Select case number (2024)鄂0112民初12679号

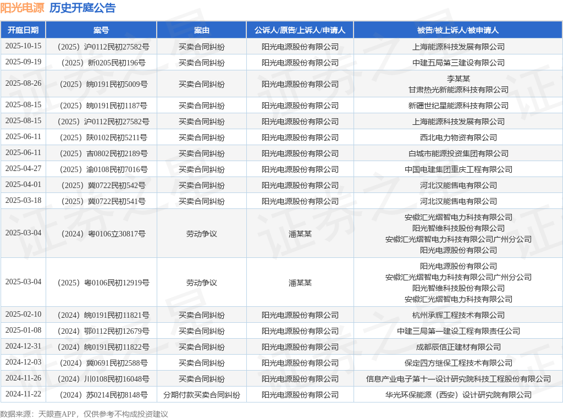pos(103,331)
